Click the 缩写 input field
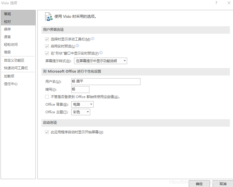 click(80, 90)
